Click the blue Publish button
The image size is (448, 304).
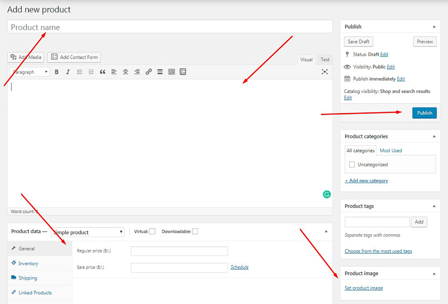tap(424, 113)
